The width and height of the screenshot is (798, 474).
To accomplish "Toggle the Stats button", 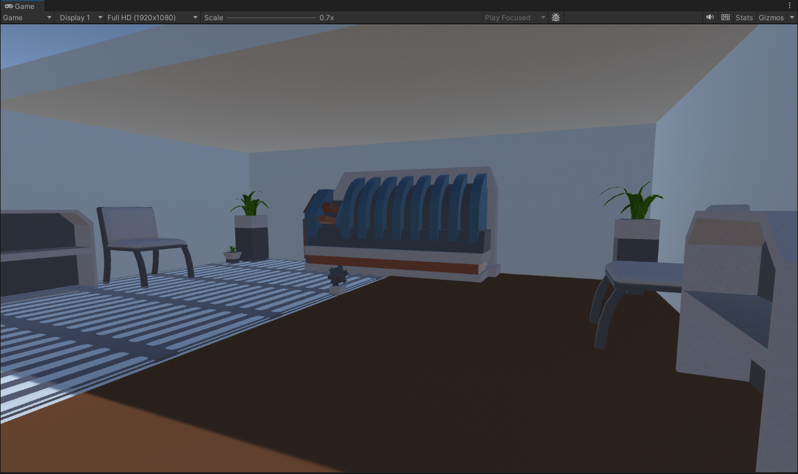I will click(x=744, y=18).
